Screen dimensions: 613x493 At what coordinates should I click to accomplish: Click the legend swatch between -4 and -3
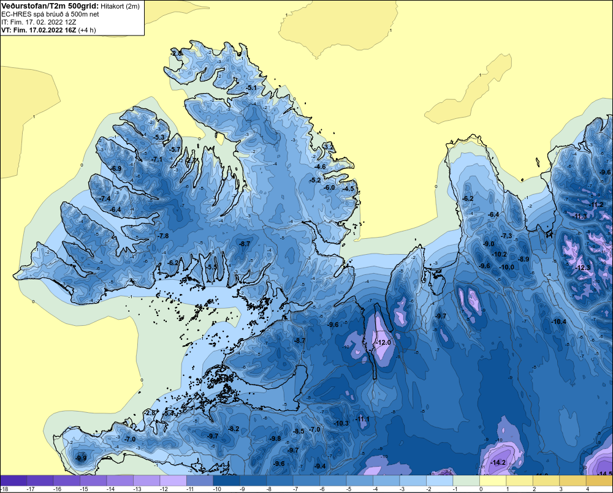[x=386, y=481]
